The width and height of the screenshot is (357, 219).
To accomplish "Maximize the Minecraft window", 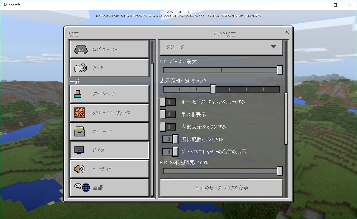I will [335, 5].
